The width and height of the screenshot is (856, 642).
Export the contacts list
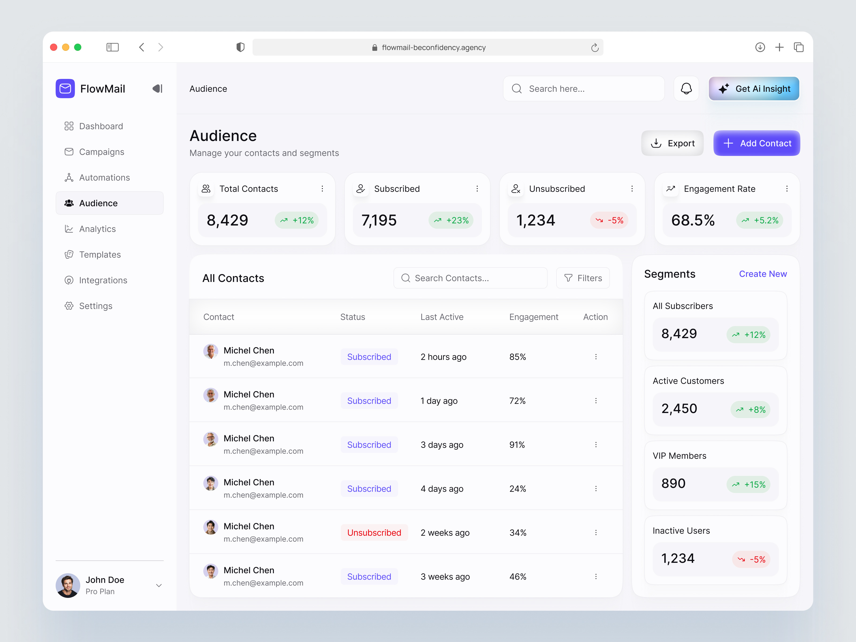pyautogui.click(x=672, y=143)
